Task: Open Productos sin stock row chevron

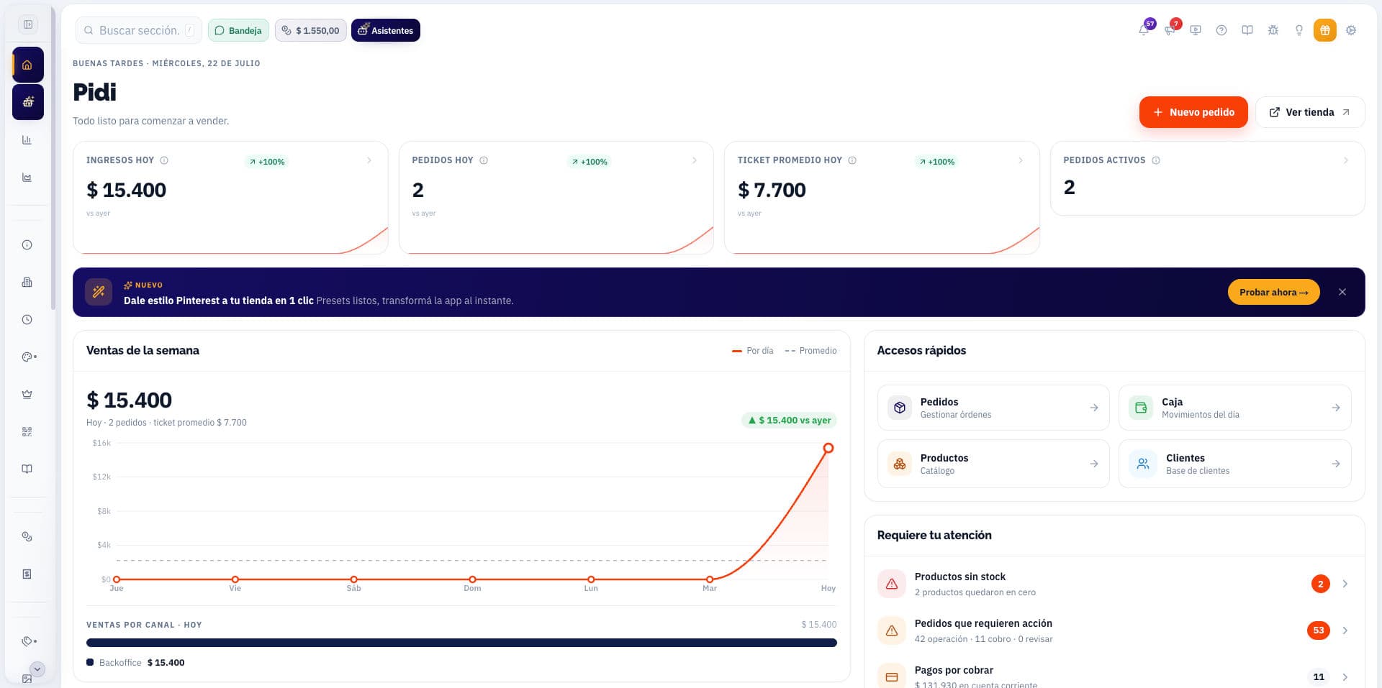Action: click(x=1345, y=584)
